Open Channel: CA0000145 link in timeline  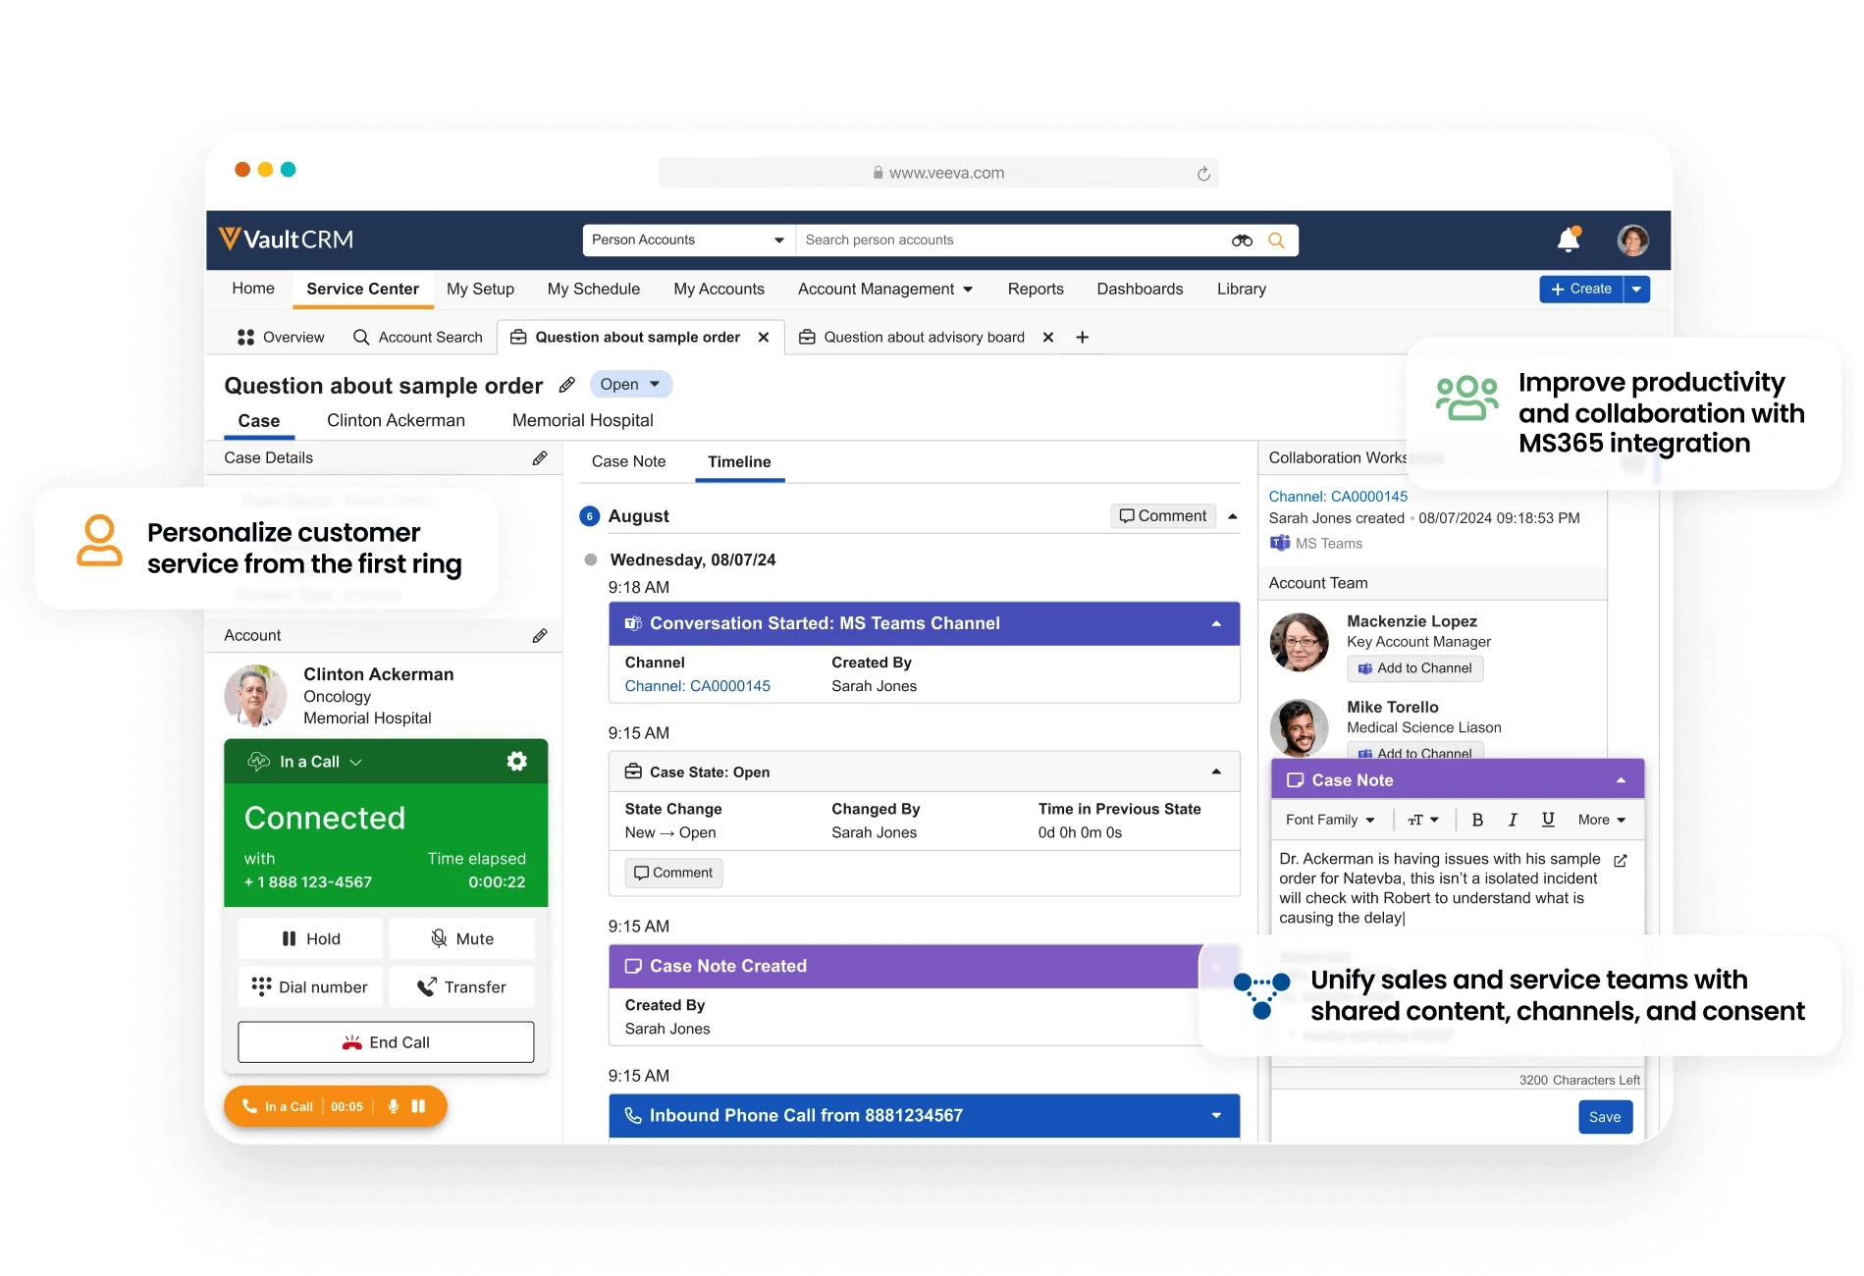697,686
